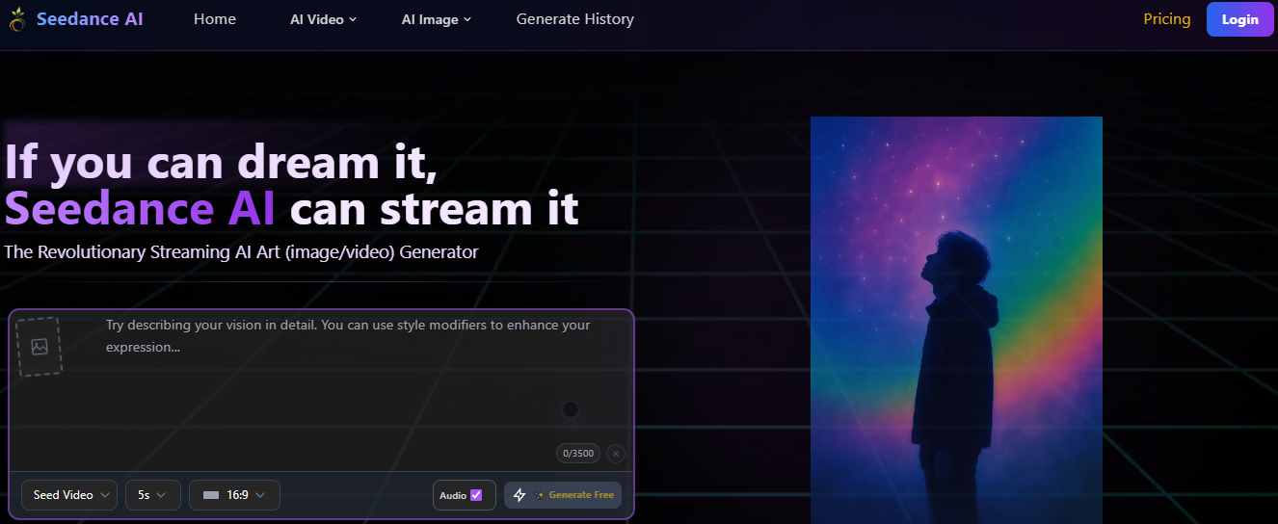Click the Seedance AI logo icon
The height and width of the screenshot is (524, 1278).
17,19
